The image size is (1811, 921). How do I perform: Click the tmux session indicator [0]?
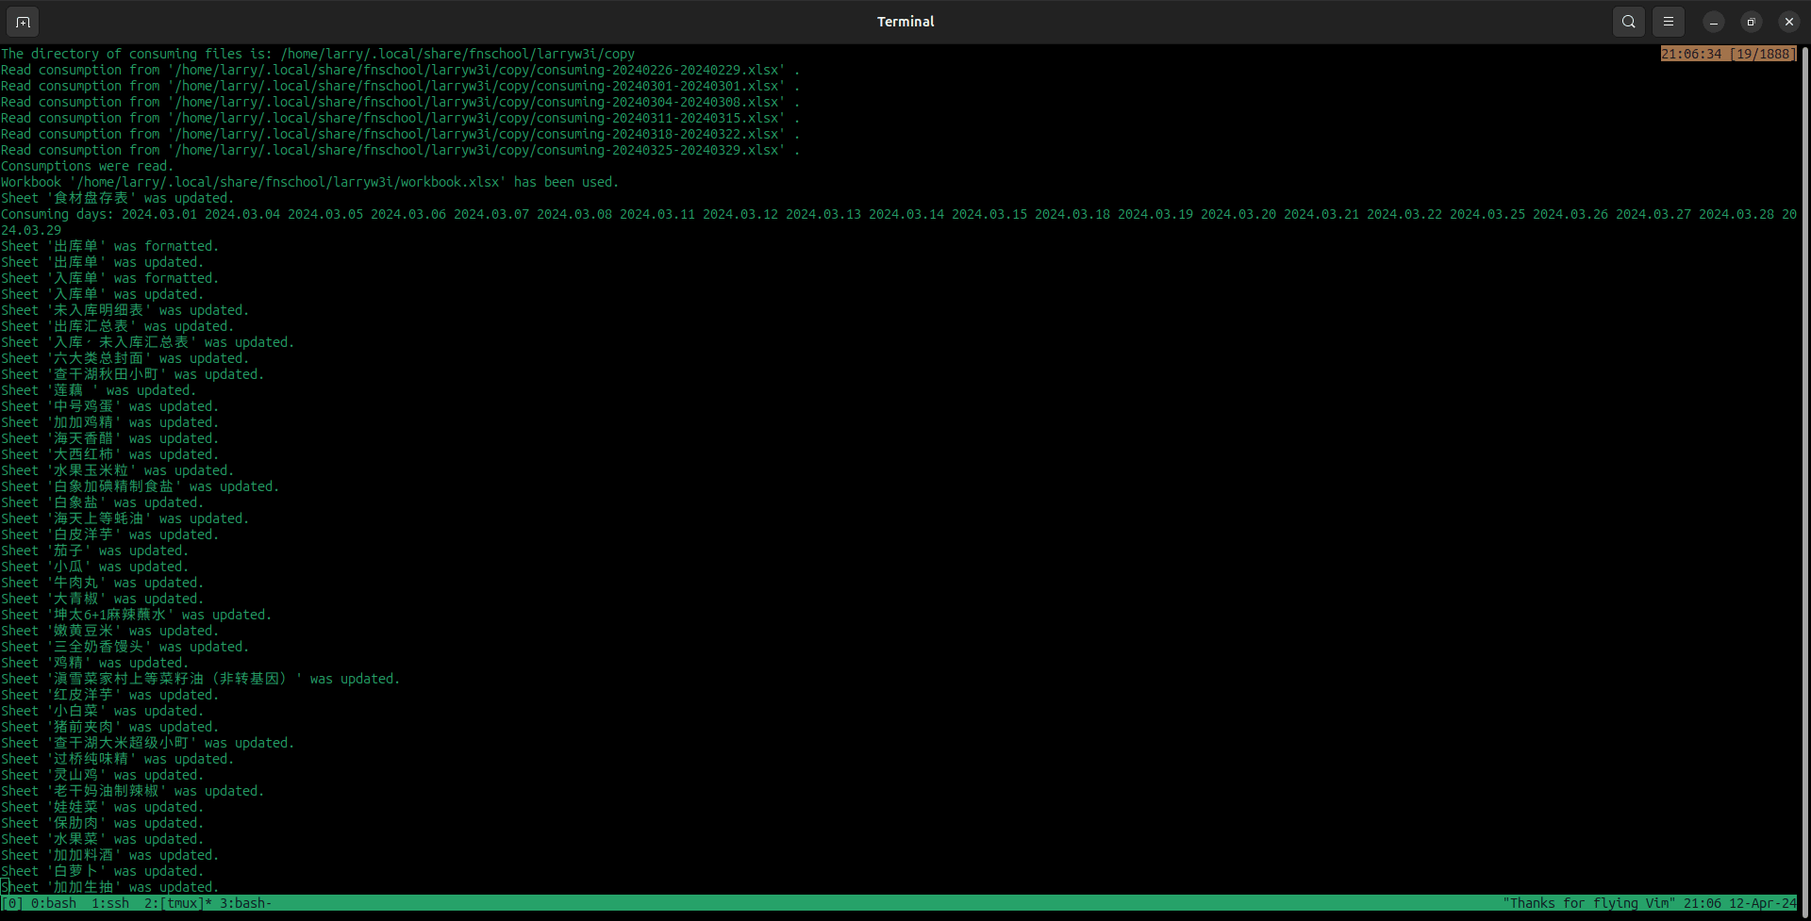[12, 903]
